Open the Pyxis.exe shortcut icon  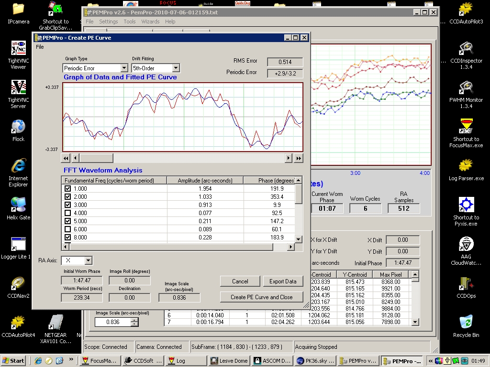(466, 205)
